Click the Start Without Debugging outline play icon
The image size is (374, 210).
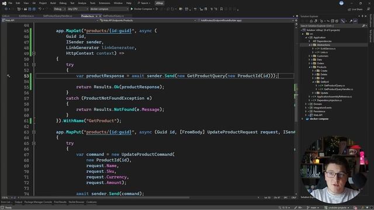(x=157, y=9)
